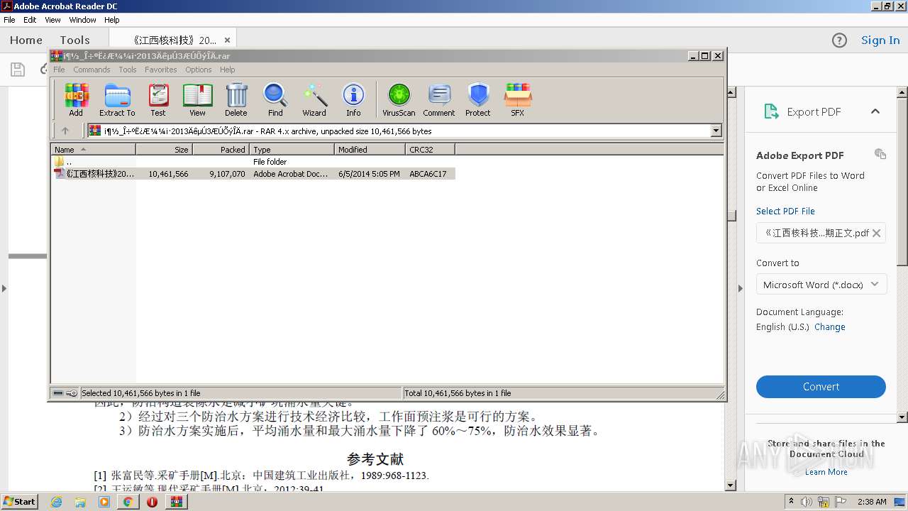
Task: Open Acrobat Edit menu
Action: [x=30, y=20]
